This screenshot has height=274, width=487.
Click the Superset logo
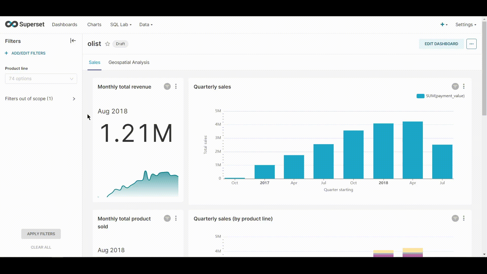[25, 24]
